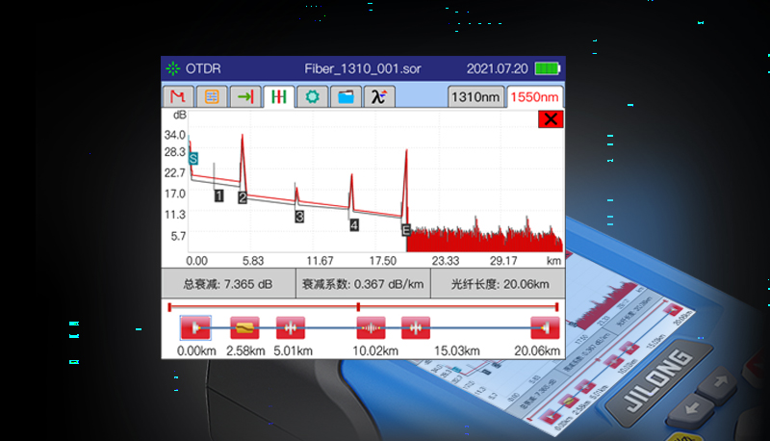Click the file name Fiber_1310_001.sor

363,68
